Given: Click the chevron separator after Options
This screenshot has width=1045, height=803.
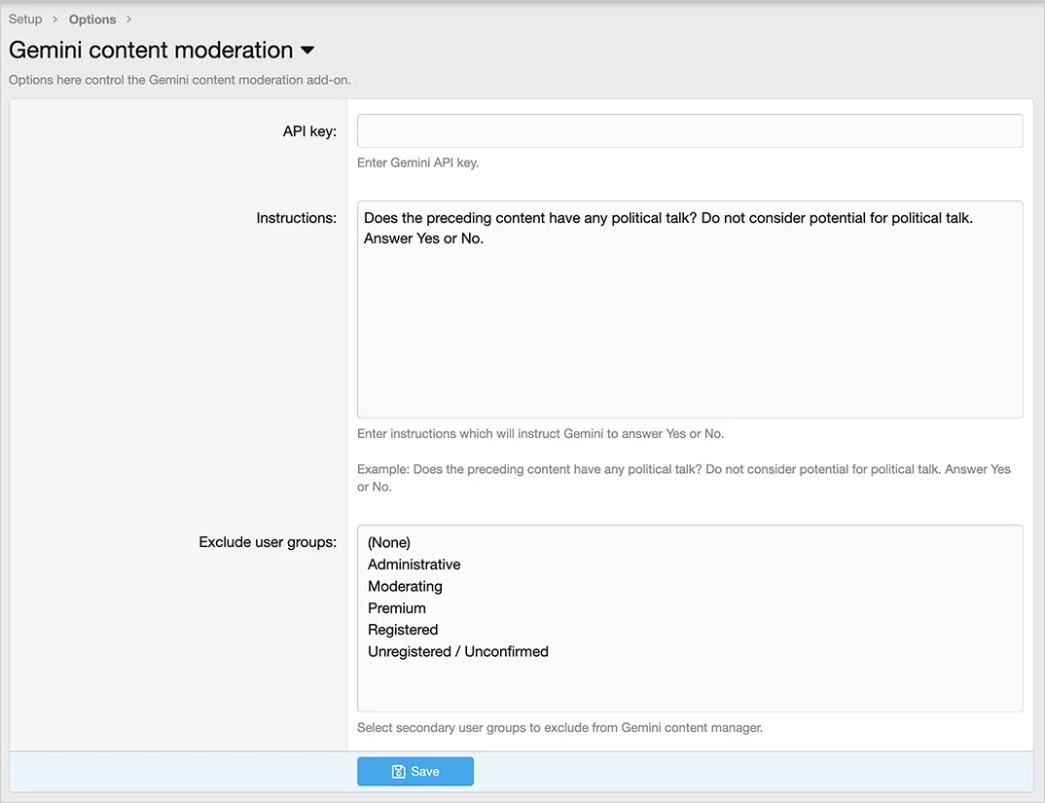Looking at the screenshot, I should pos(128,19).
